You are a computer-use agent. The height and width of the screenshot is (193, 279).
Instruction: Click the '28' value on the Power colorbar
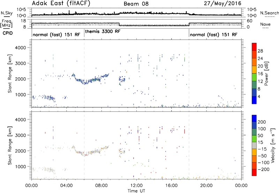click(x=260, y=51)
